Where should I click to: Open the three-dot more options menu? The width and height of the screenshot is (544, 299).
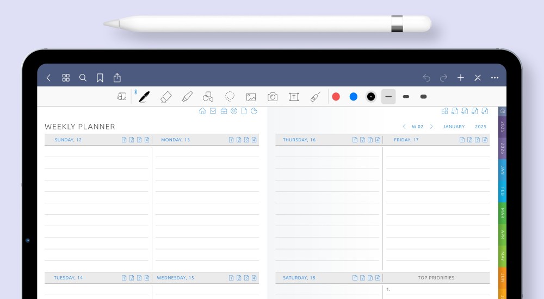[x=494, y=78]
